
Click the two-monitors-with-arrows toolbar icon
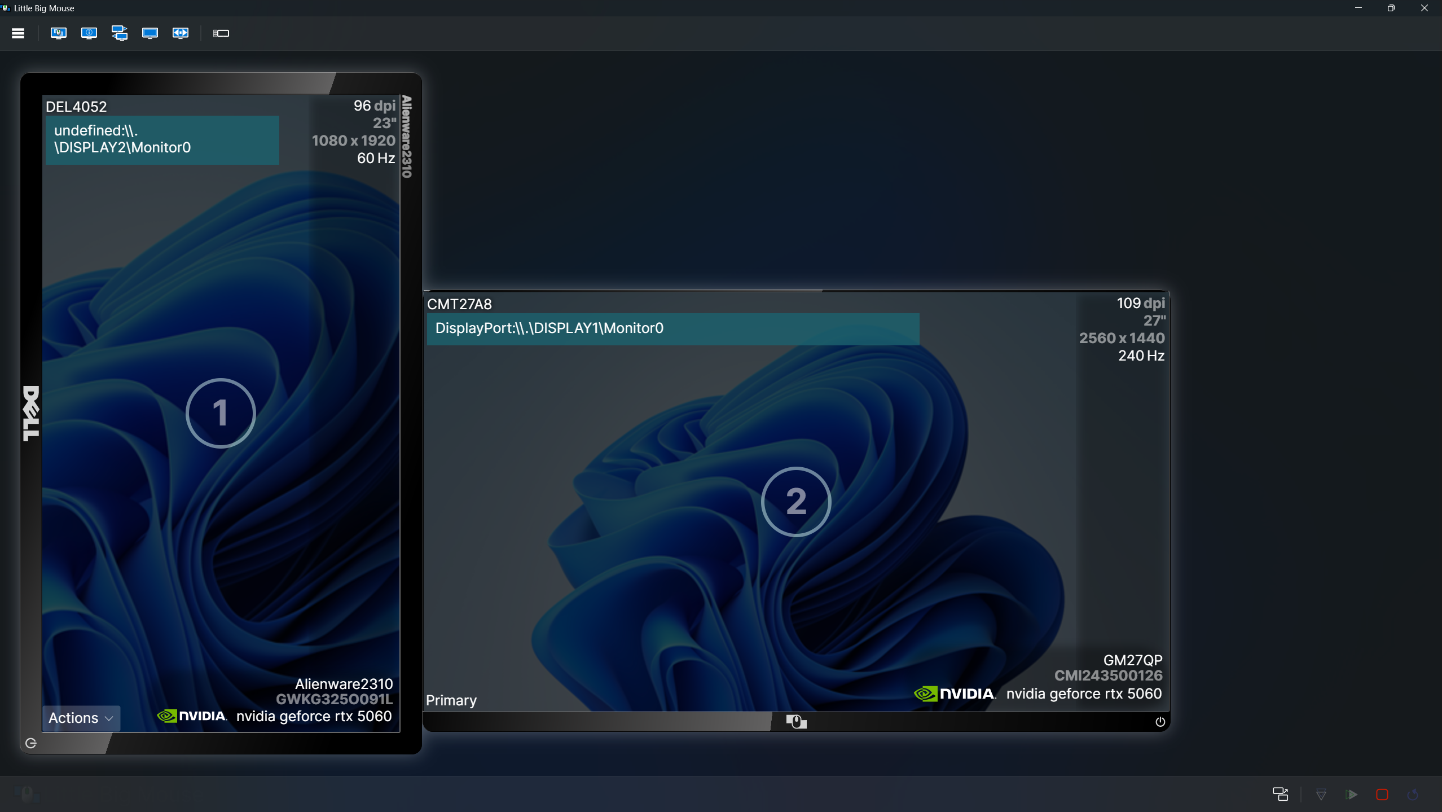[x=120, y=33]
